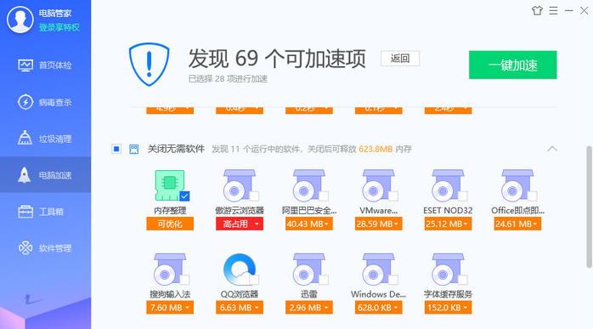Viewport: 593px width, 329px height.
Task: Click the 迅雷 software icon
Action: click(x=308, y=269)
